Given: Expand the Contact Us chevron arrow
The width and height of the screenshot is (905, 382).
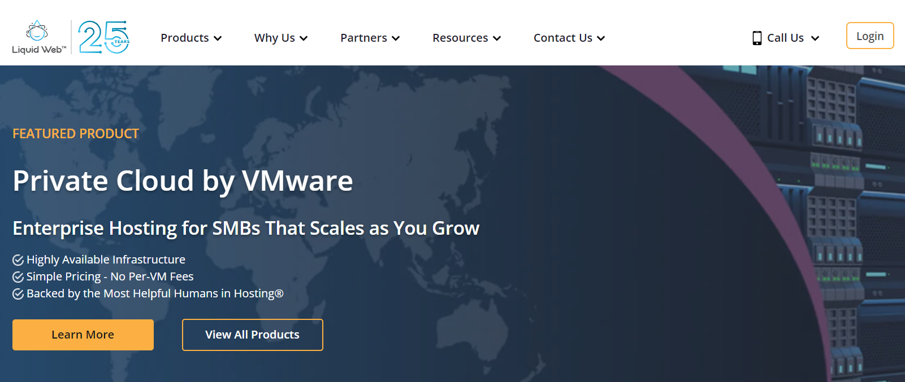Looking at the screenshot, I should pyautogui.click(x=601, y=38).
